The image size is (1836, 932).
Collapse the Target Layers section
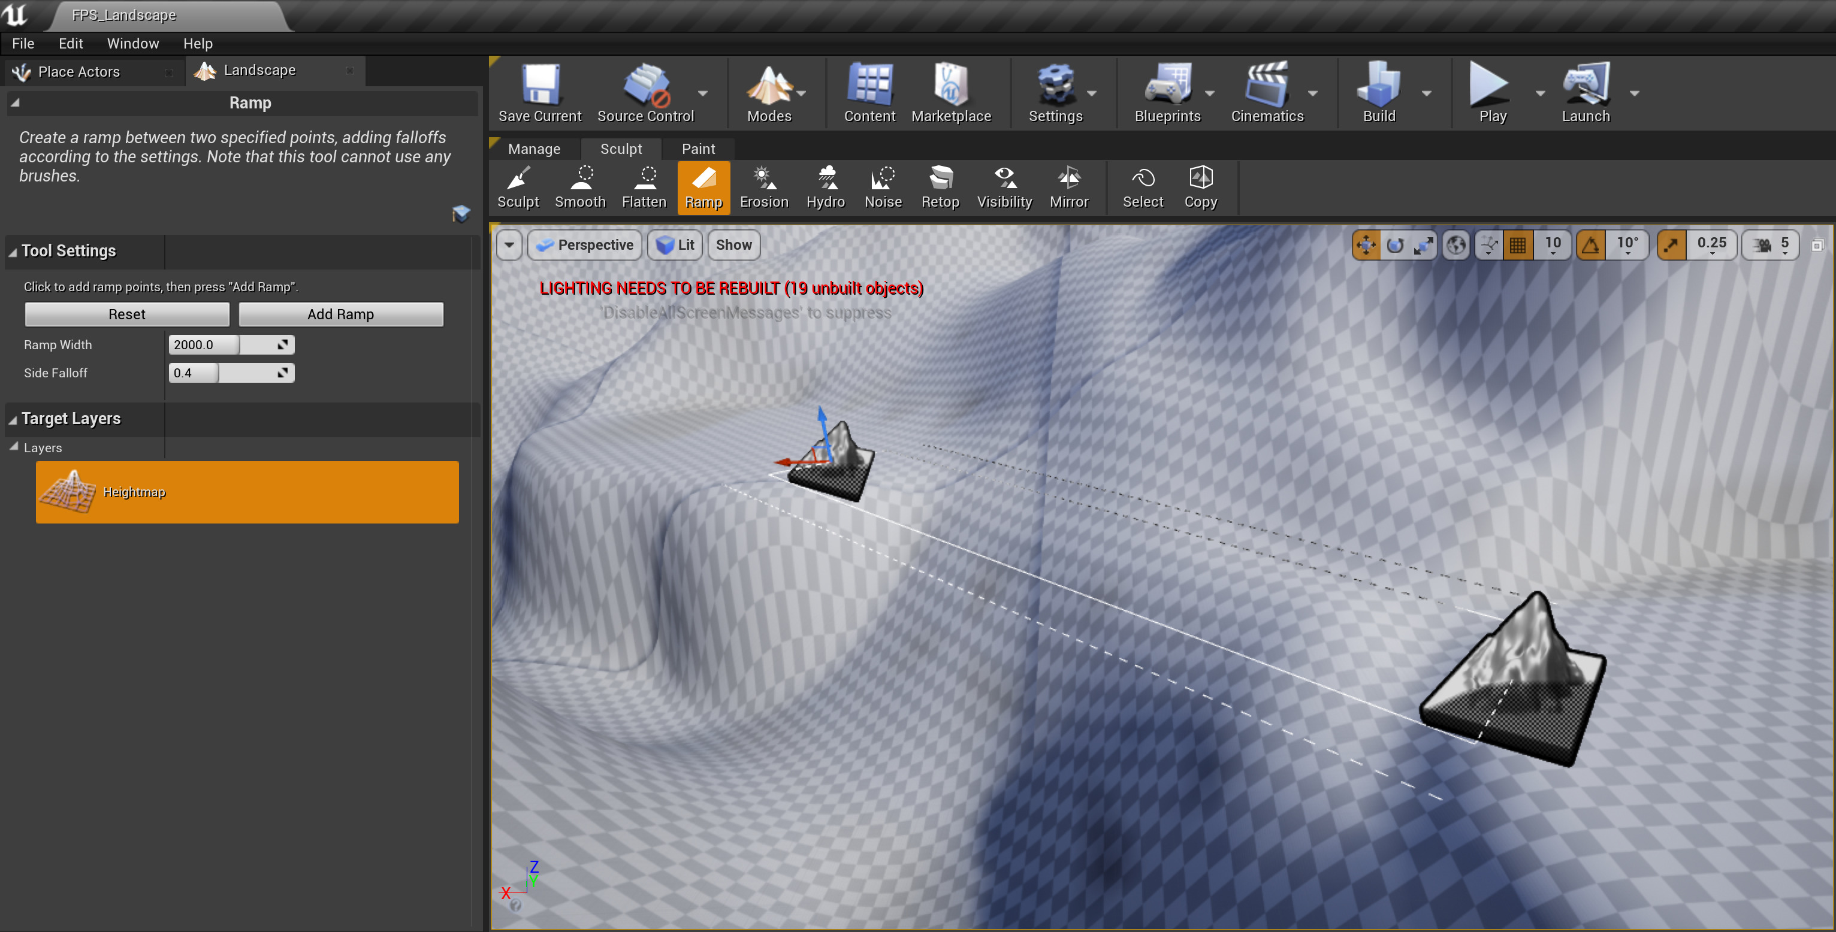click(13, 420)
